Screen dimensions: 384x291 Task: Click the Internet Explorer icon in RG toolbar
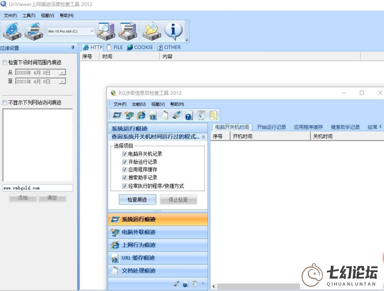141,115
